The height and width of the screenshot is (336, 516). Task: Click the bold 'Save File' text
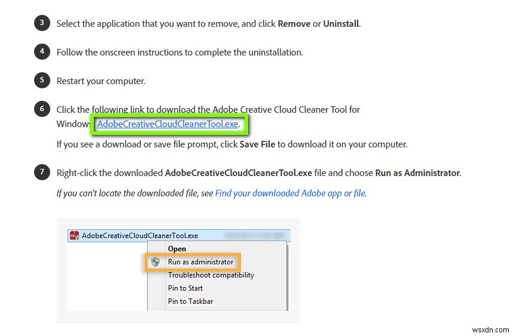(x=257, y=144)
